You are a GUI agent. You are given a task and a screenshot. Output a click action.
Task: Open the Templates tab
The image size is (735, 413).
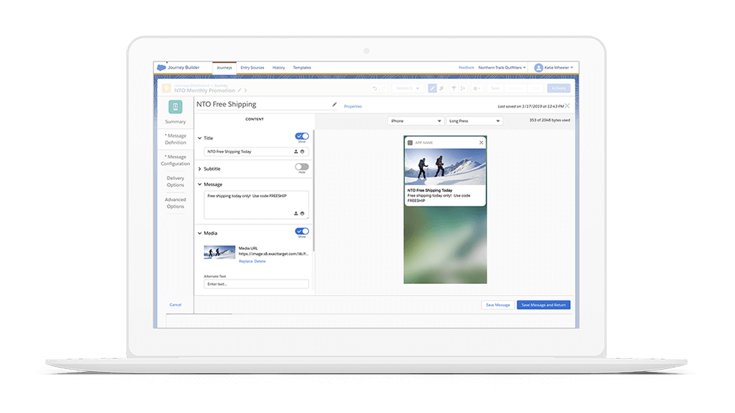tap(302, 67)
